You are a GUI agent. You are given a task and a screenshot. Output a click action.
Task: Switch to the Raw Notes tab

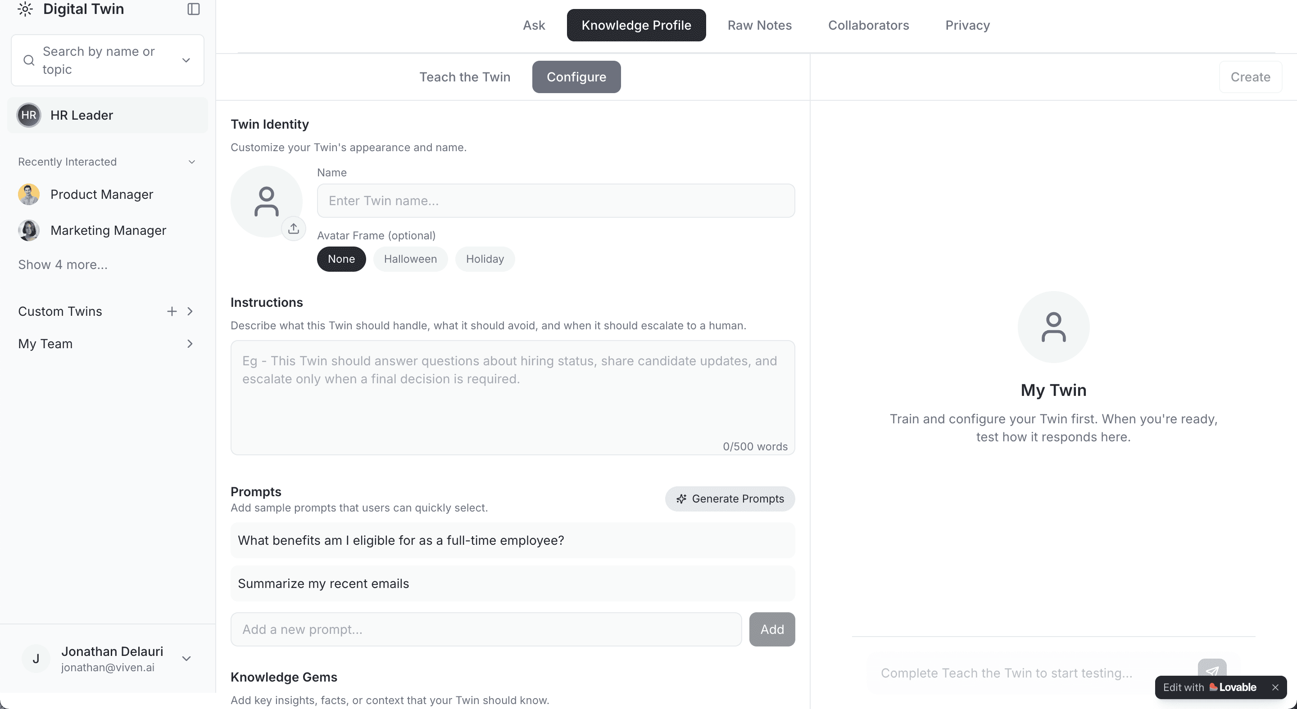(x=759, y=25)
